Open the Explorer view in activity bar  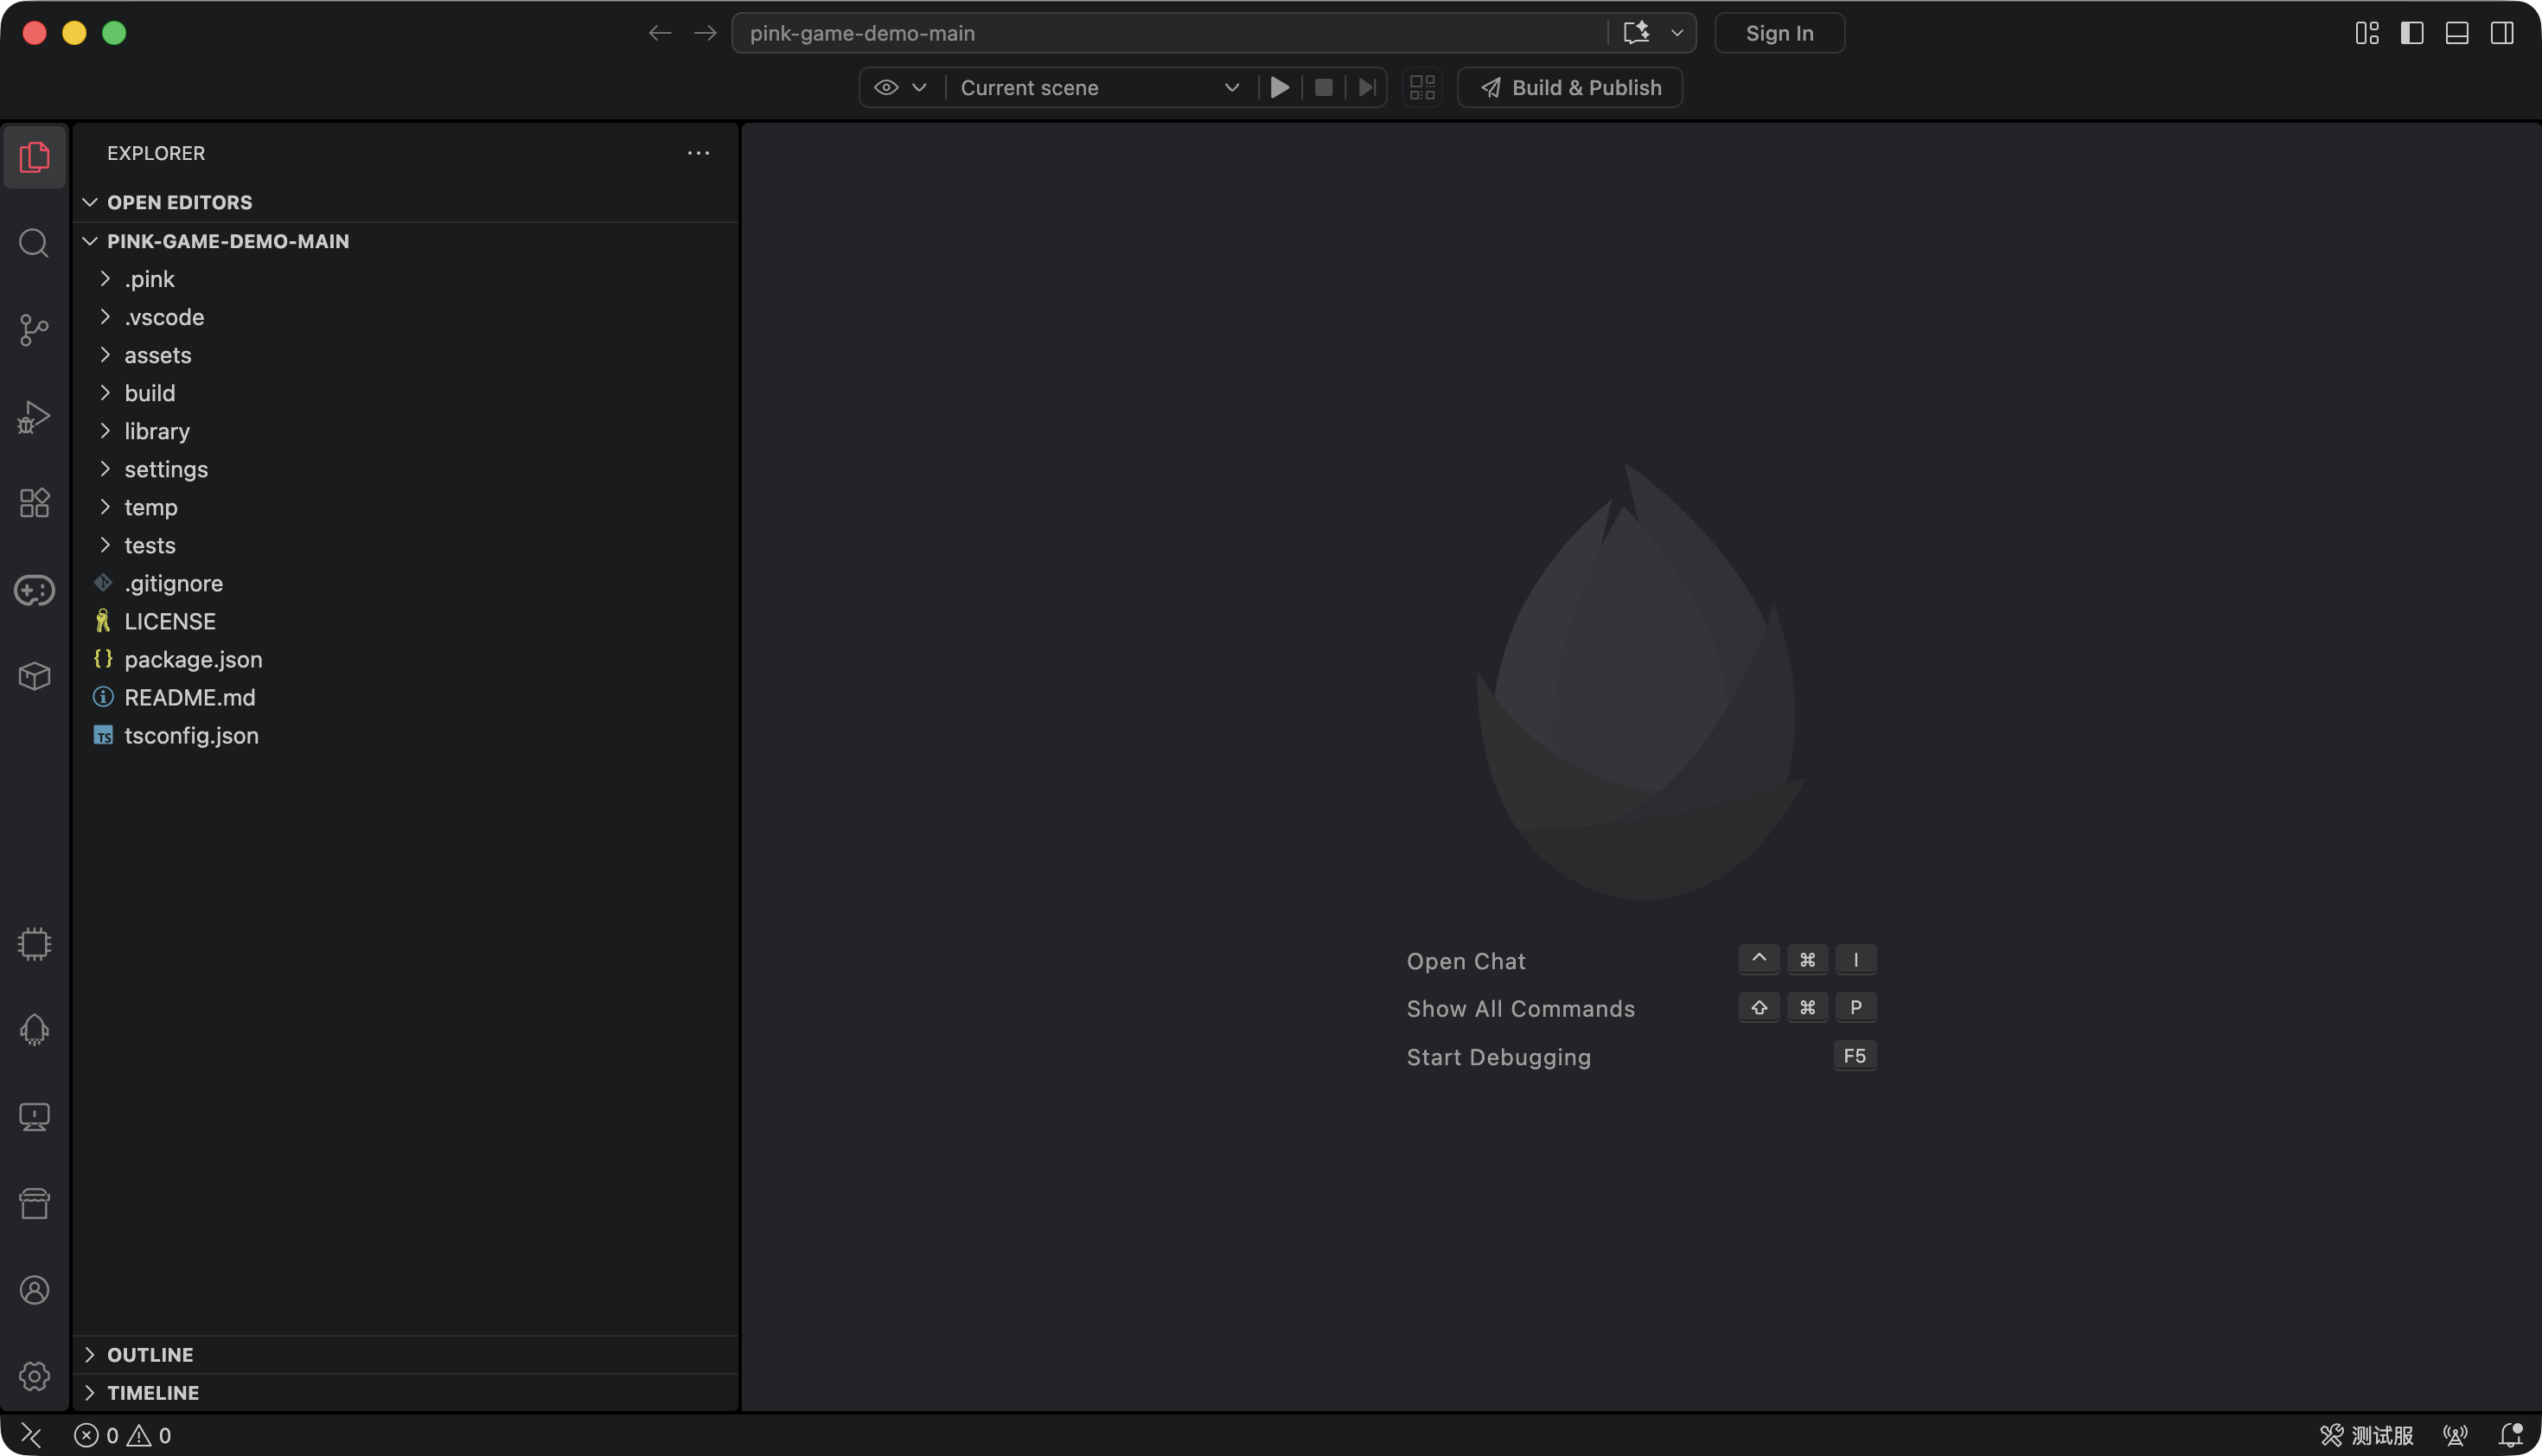click(34, 157)
